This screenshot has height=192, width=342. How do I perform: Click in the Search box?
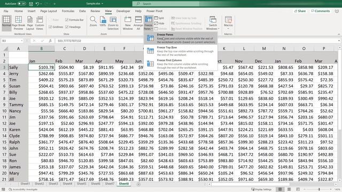click(x=166, y=4)
